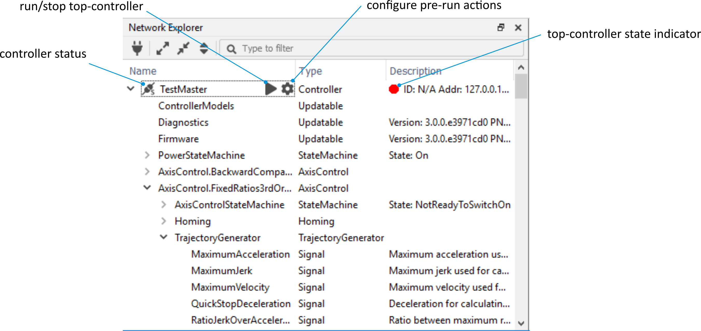Open TestMaster settings via the gear icon
This screenshot has width=701, height=331.
tap(287, 89)
